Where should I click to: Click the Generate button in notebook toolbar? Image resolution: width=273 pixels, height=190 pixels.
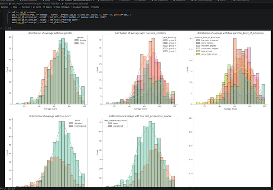point(4,7)
